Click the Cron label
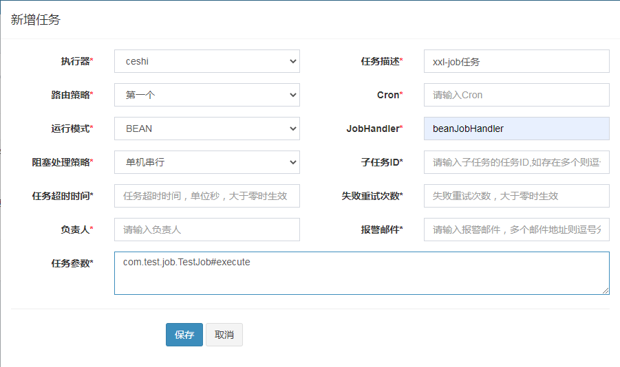The width and height of the screenshot is (620, 367). coord(390,95)
